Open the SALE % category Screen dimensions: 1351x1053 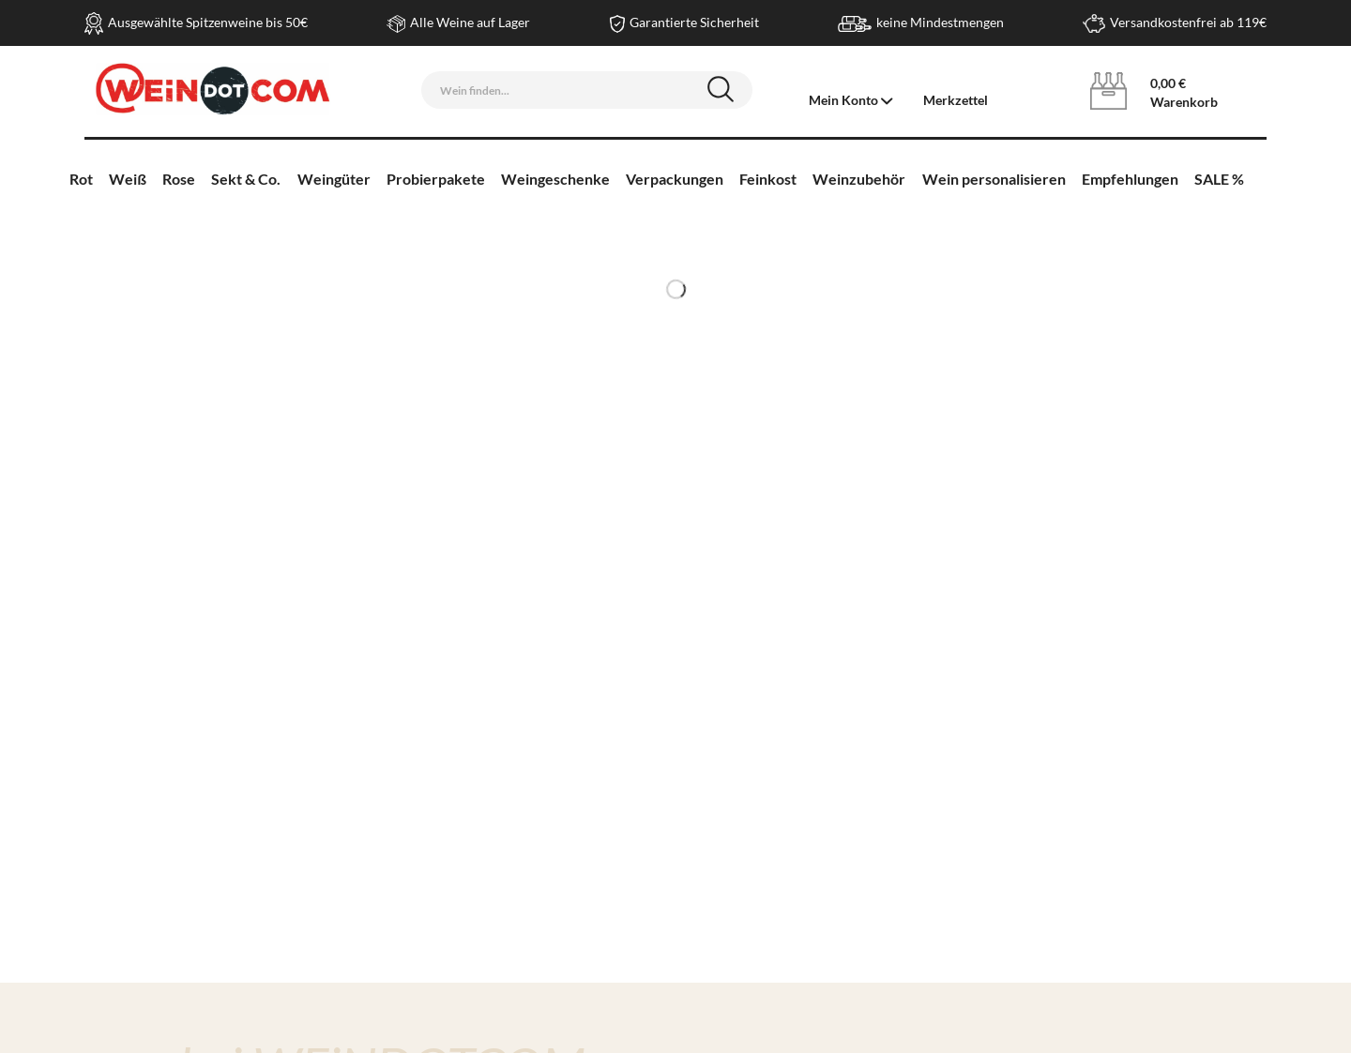1219,179
